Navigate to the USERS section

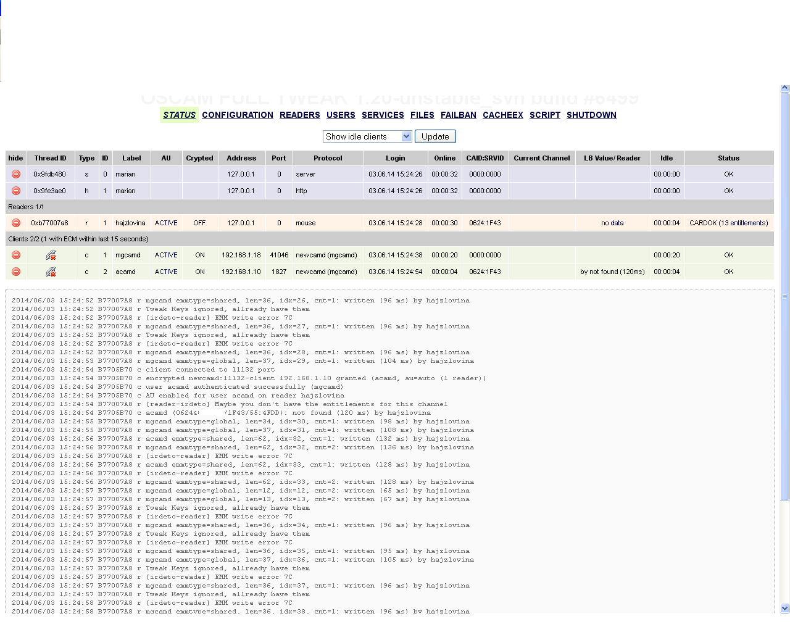[x=341, y=115]
